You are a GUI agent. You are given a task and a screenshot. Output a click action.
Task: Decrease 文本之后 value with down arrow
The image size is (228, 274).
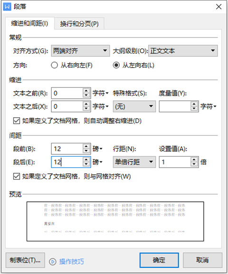(x=86, y=109)
